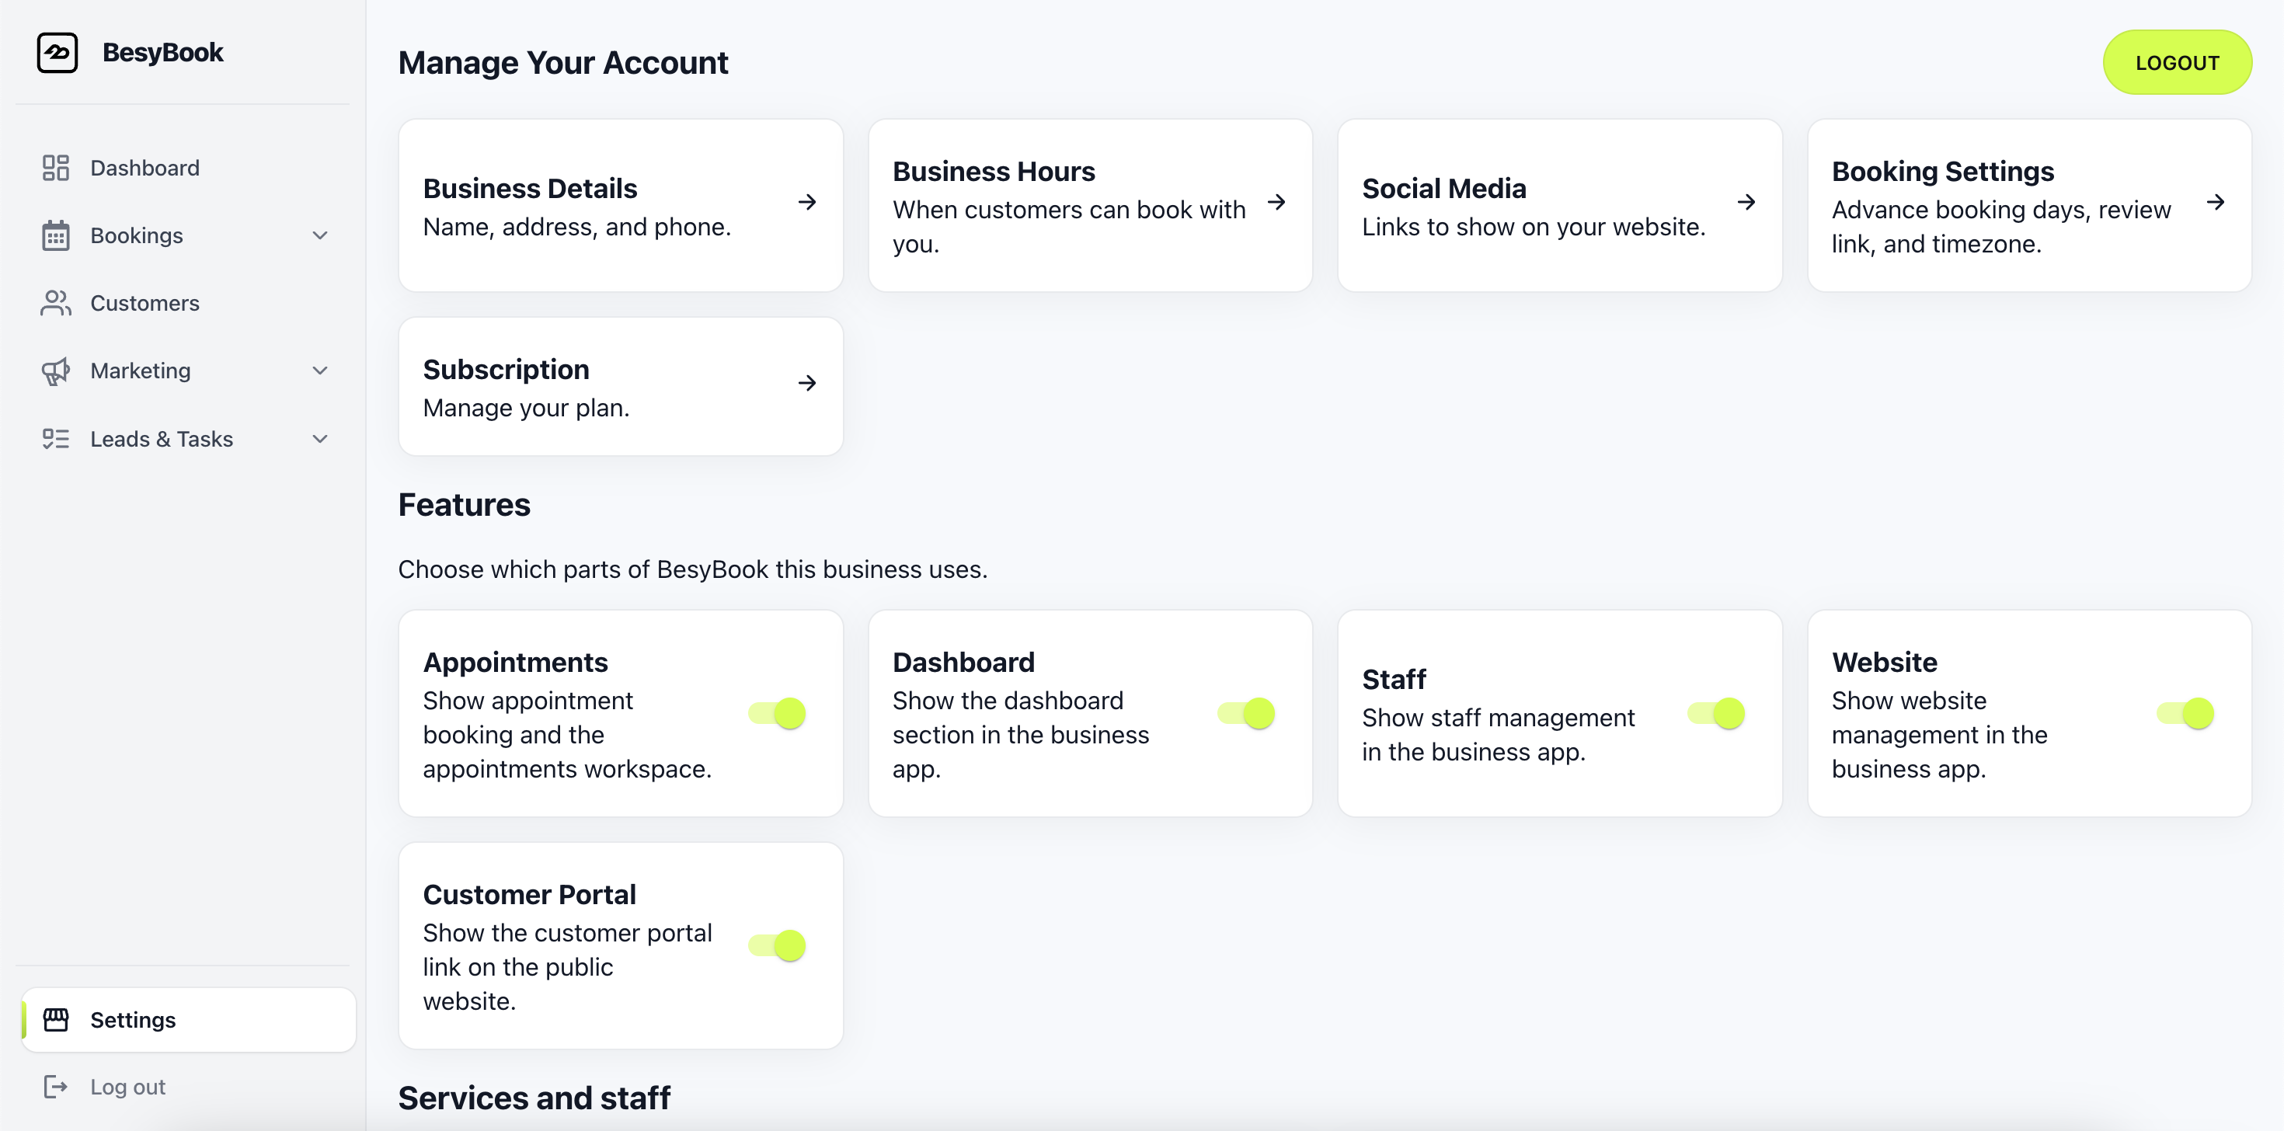Click the Appointments card title

tap(515, 662)
